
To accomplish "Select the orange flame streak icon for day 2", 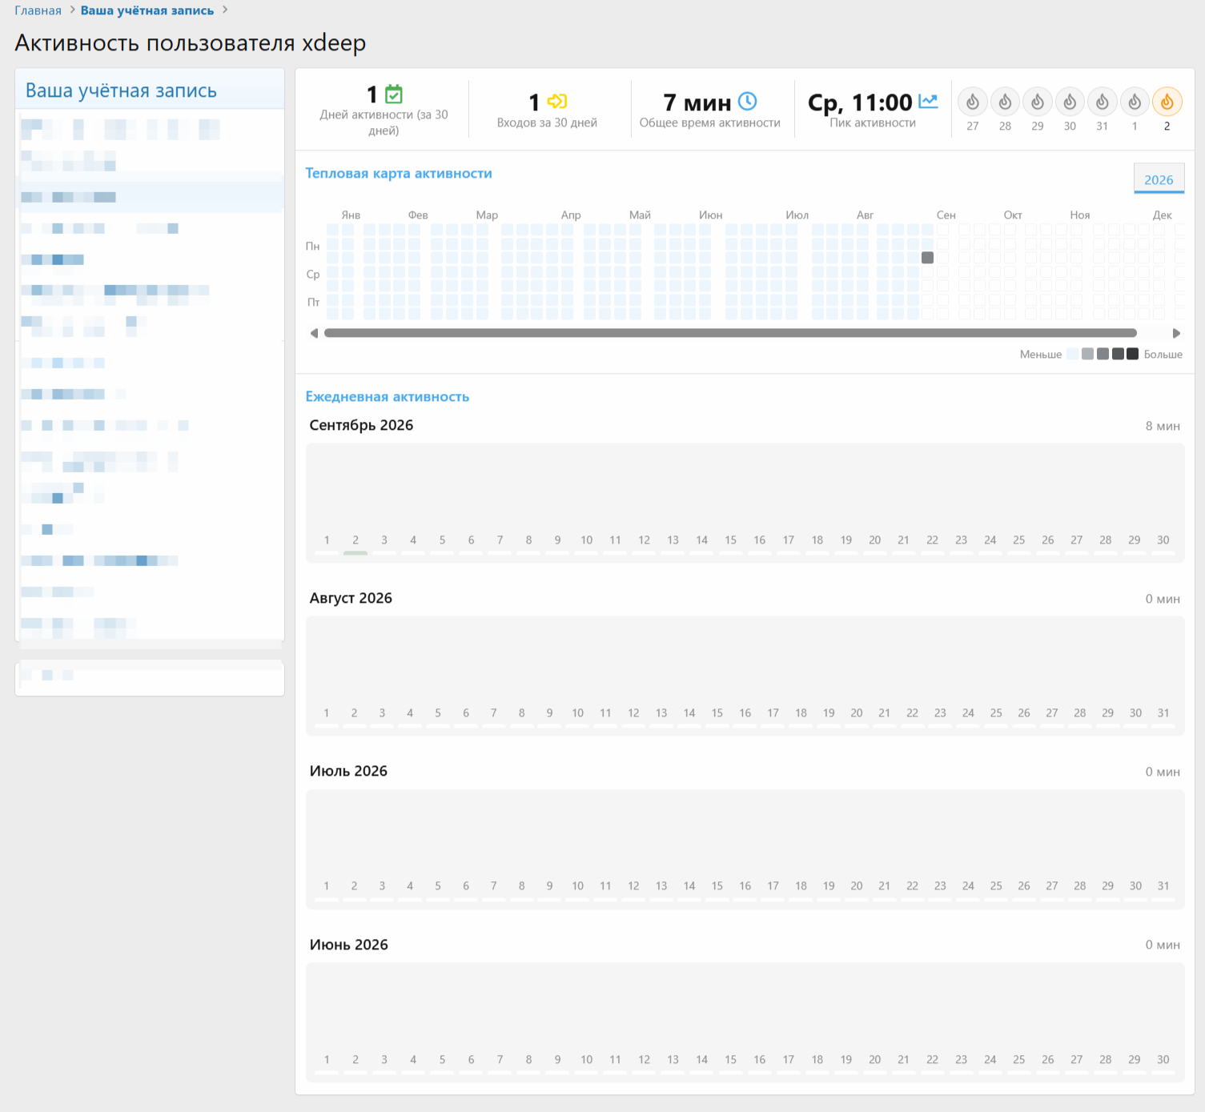I will pos(1167,102).
